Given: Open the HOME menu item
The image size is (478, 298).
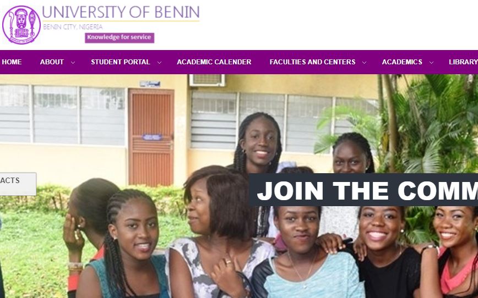Looking at the screenshot, I should click(x=12, y=62).
